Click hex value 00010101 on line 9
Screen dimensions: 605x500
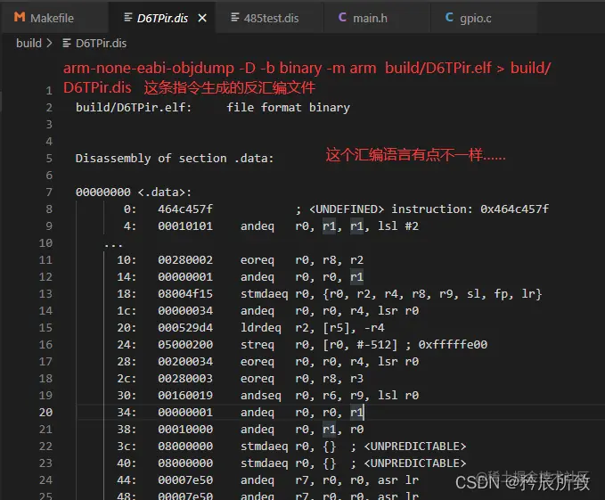pyautogui.click(x=185, y=226)
